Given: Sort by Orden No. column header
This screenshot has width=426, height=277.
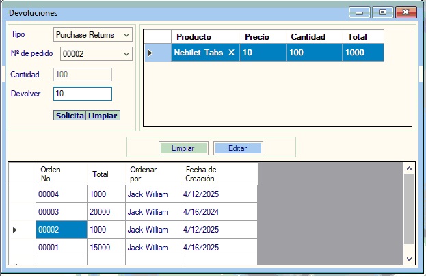Looking at the screenshot, I should point(61,174).
